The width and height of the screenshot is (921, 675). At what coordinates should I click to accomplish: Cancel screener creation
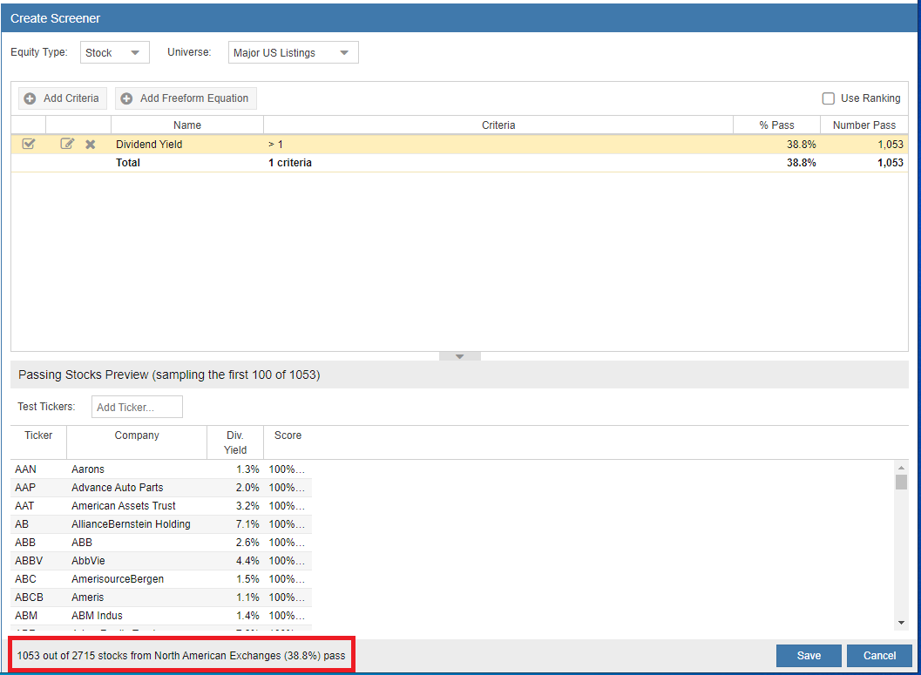(879, 656)
